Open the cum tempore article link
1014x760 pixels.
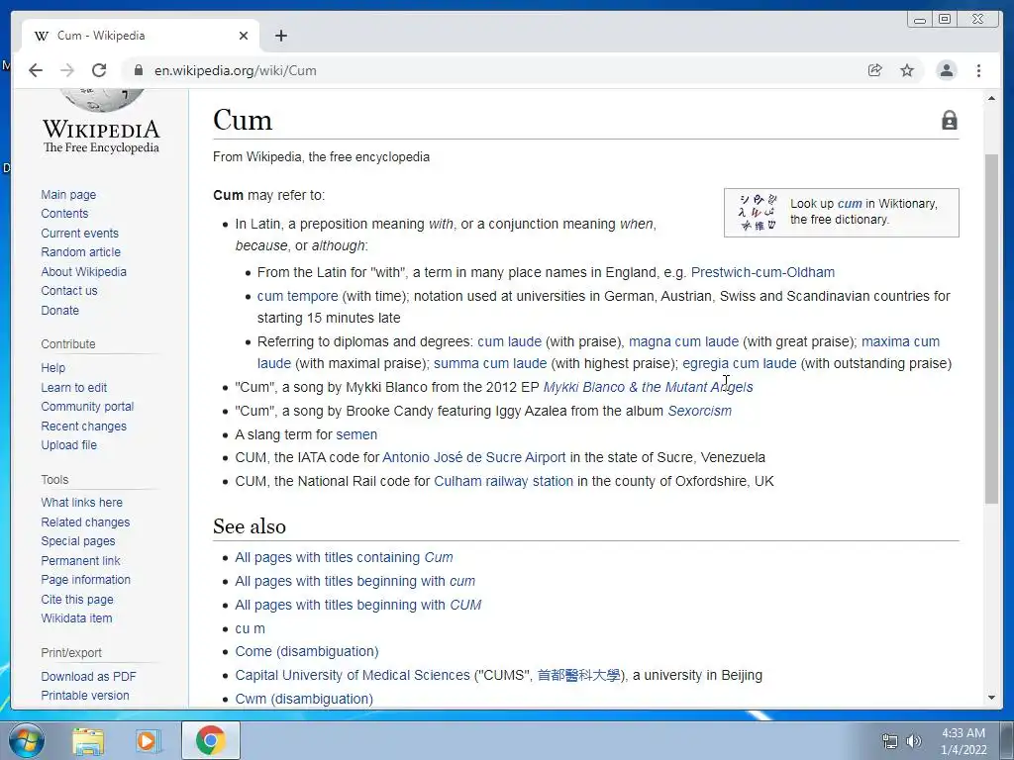(297, 296)
